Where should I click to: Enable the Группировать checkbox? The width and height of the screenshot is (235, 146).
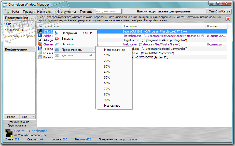tap(5, 125)
